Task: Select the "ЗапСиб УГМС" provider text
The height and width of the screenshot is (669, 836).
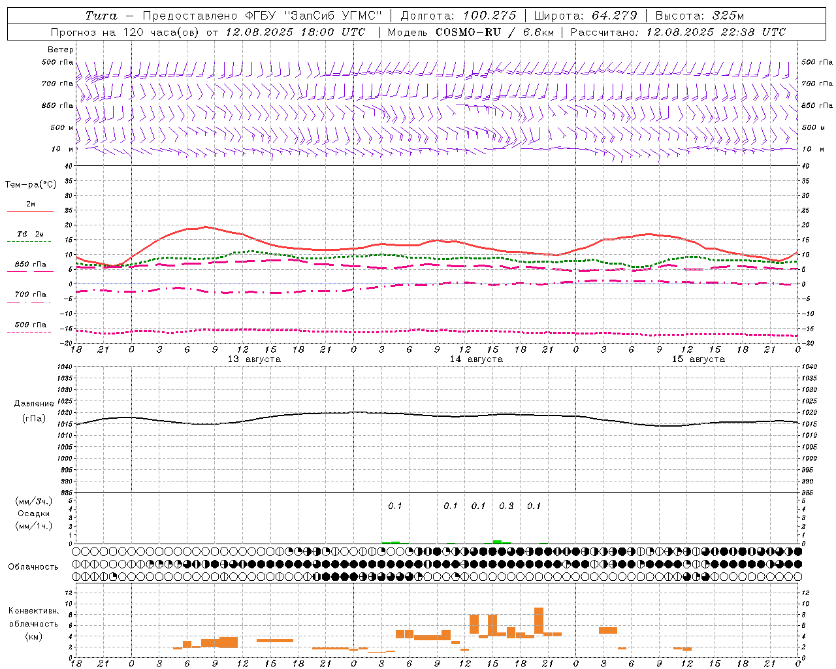Action: coord(333,16)
